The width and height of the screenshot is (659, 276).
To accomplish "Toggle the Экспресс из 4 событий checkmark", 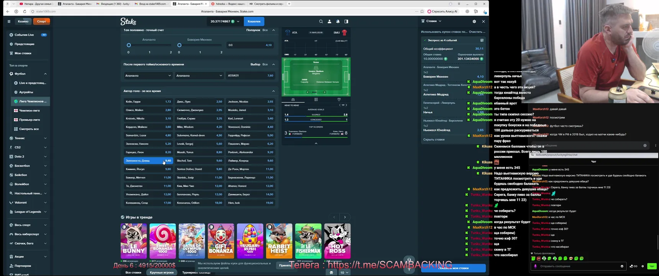I will click(425, 40).
